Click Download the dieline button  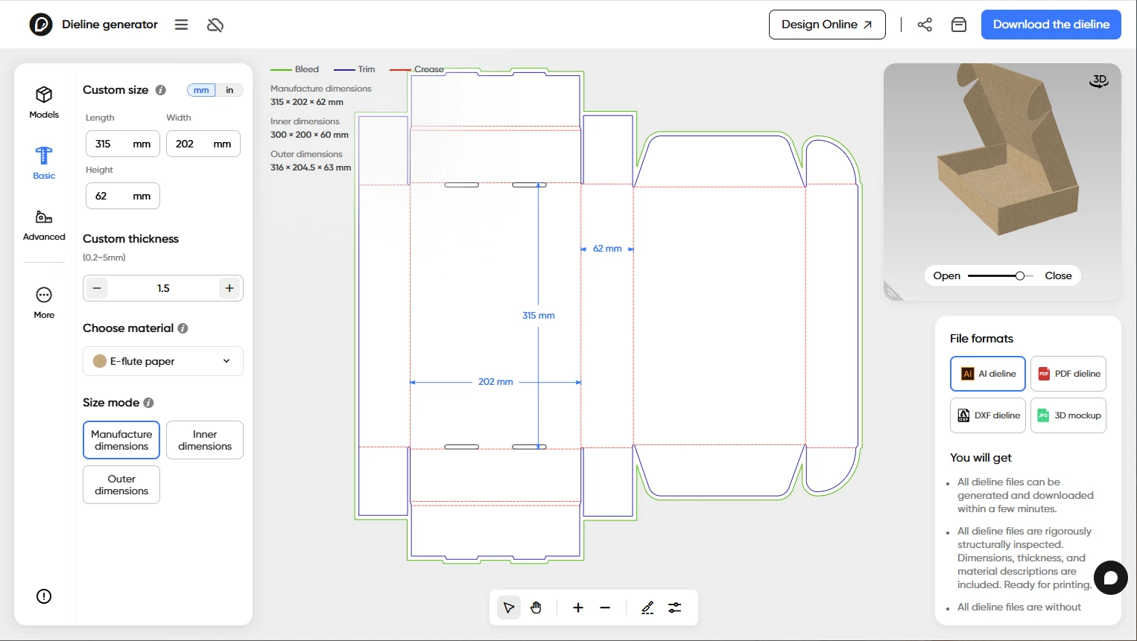click(x=1051, y=25)
